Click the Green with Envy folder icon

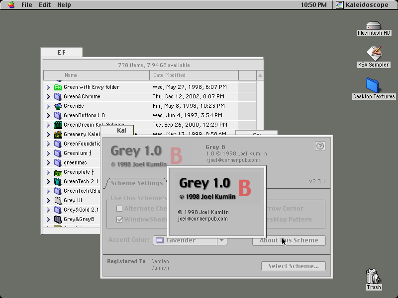(58, 87)
